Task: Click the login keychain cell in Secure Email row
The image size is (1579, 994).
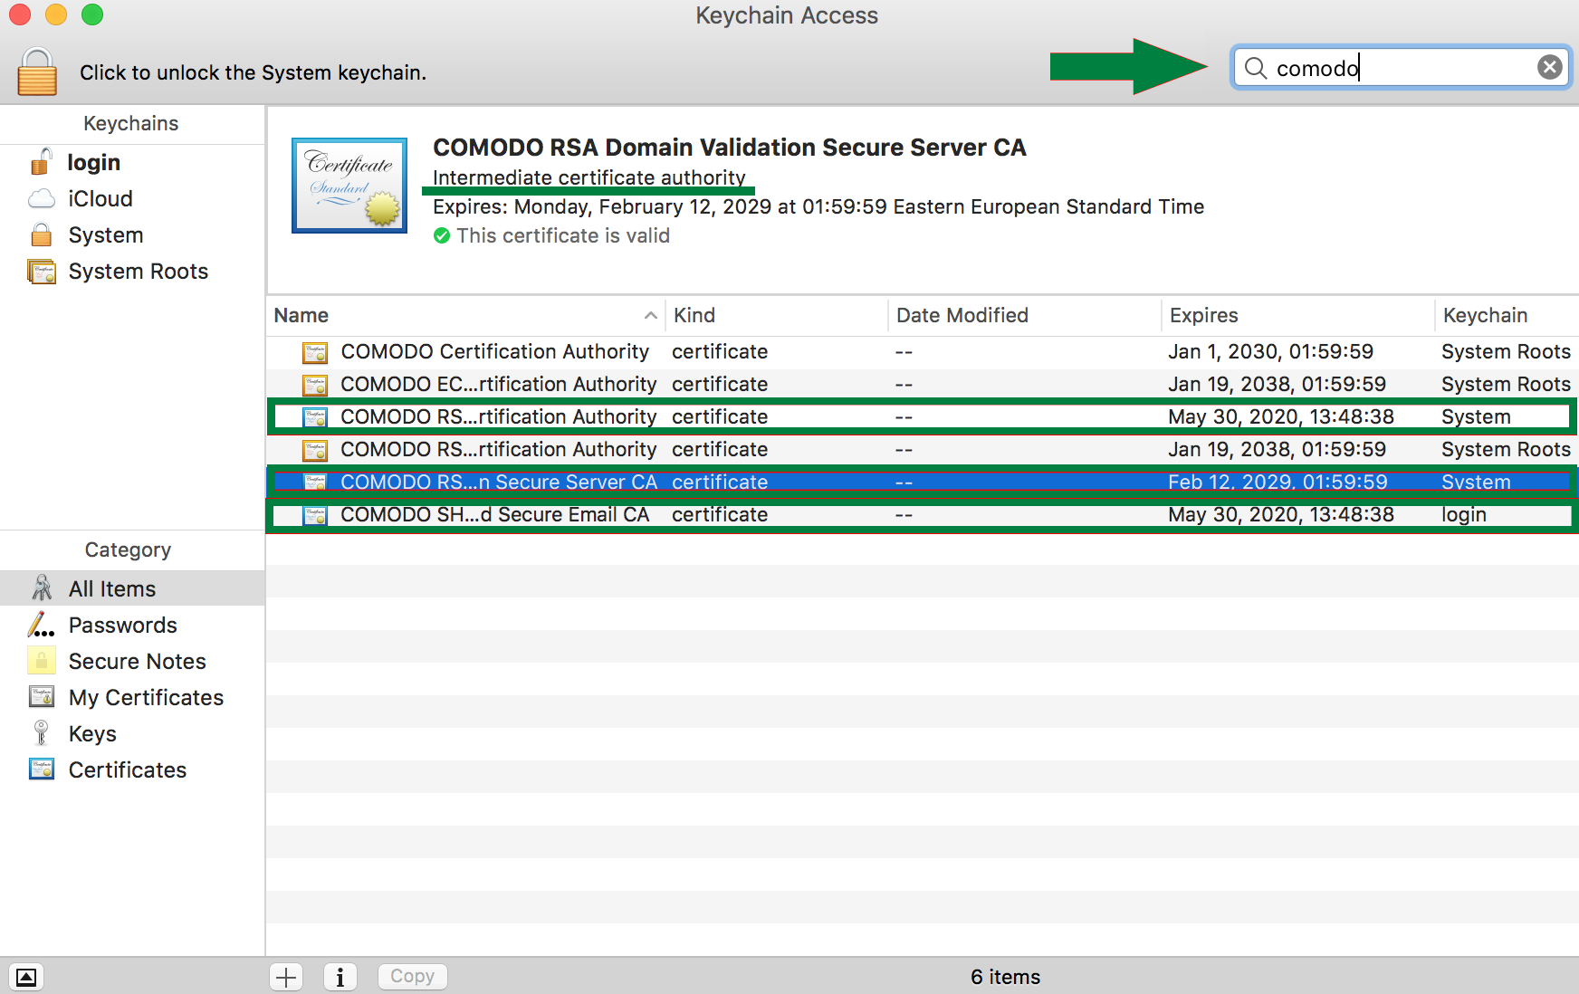Action: point(1464,514)
